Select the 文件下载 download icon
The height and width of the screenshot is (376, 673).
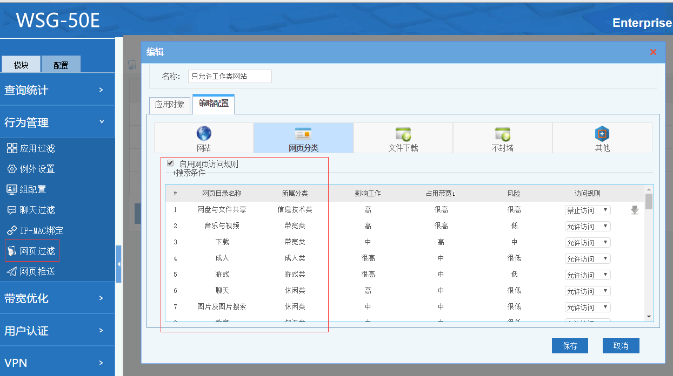(x=403, y=134)
